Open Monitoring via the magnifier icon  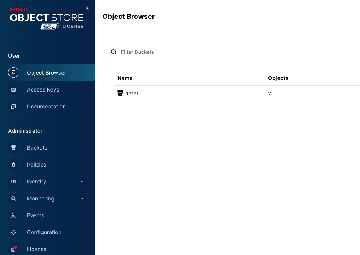tap(13, 198)
